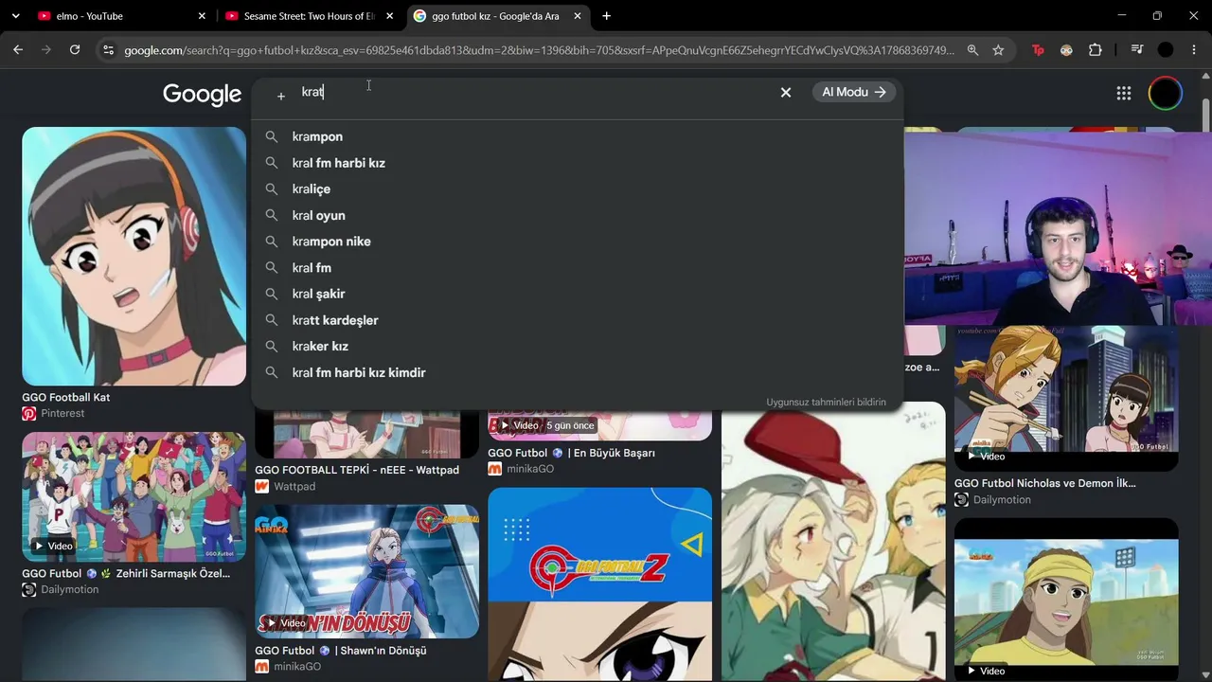Open the tab search dropdown arrow

click(15, 16)
